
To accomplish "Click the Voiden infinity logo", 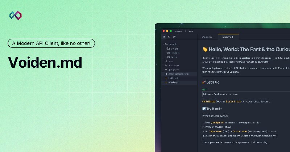I will [15, 15].
